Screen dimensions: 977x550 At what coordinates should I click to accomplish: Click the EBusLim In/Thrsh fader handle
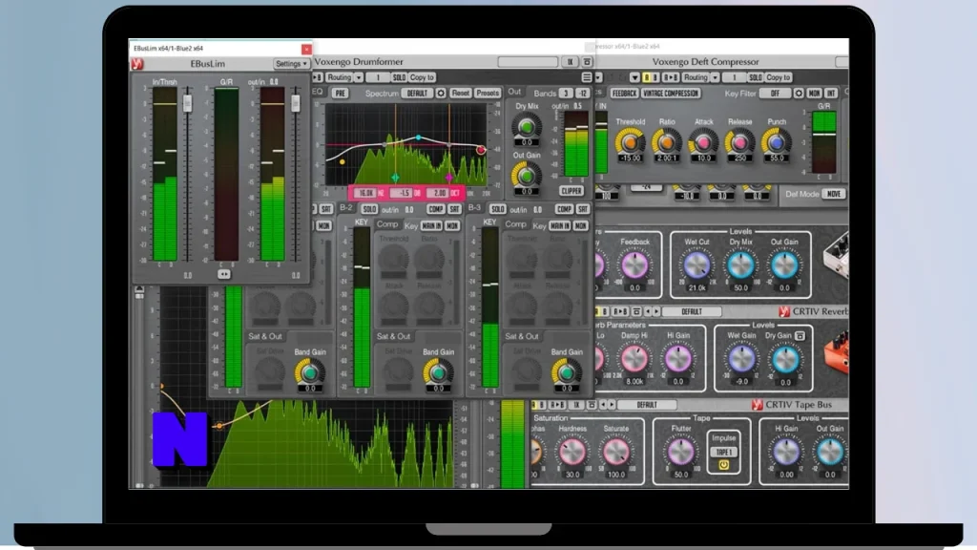187,103
